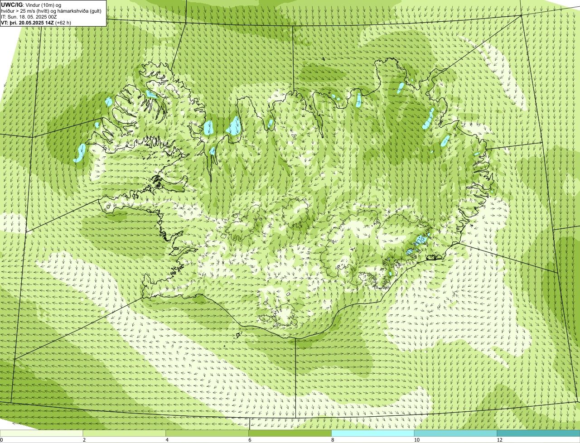Click the valid time 'VT: þri. 20.05.2025 14Z (+62 h)'
Screen dimensions: 580x443
36,23
